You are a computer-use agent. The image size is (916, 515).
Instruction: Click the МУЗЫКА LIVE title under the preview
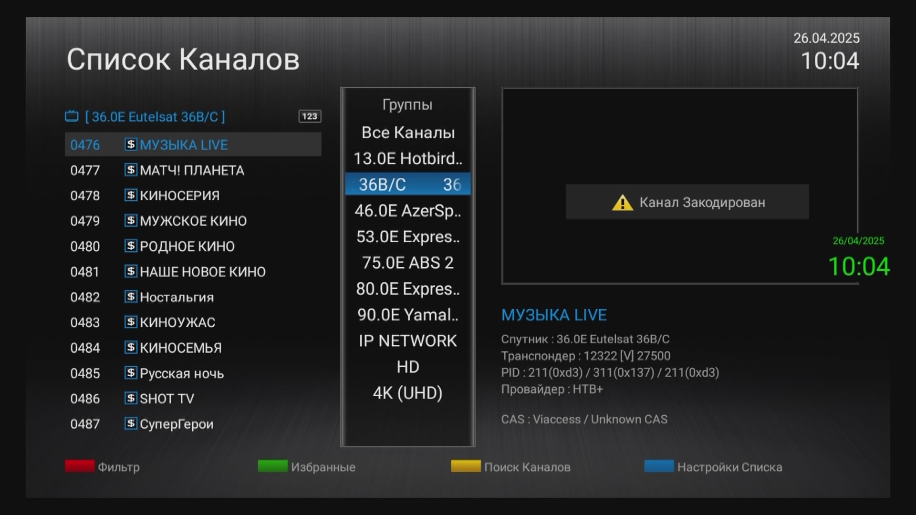(x=554, y=315)
